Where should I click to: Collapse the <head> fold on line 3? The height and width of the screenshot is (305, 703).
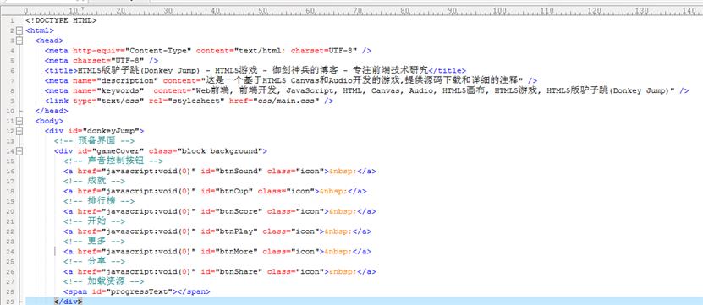19,41
